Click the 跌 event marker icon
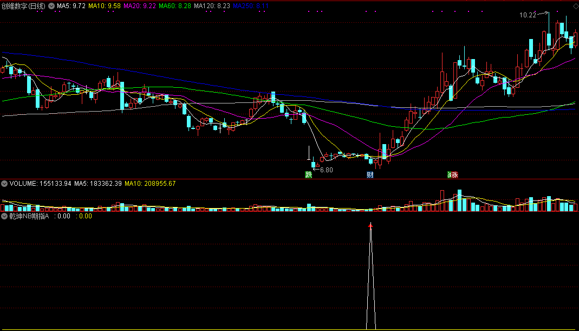 click(x=308, y=175)
